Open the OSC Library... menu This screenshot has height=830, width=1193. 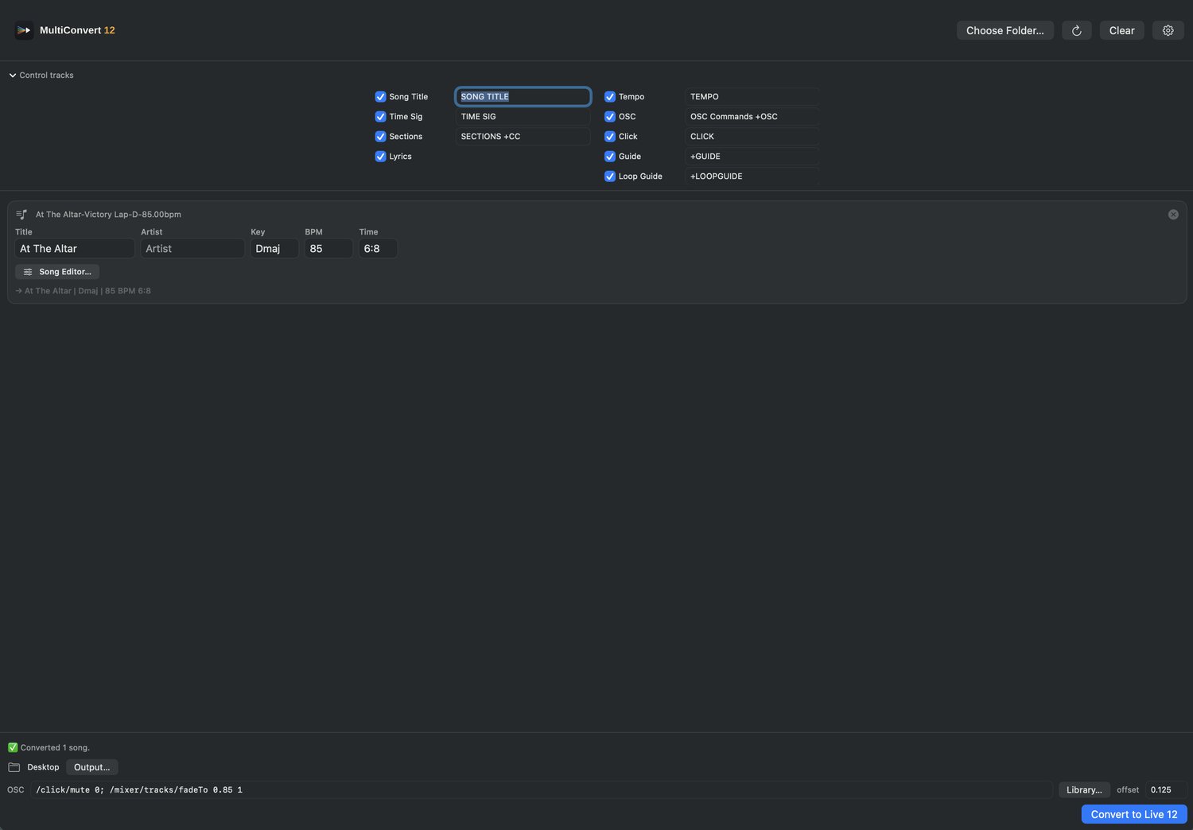tap(1084, 789)
